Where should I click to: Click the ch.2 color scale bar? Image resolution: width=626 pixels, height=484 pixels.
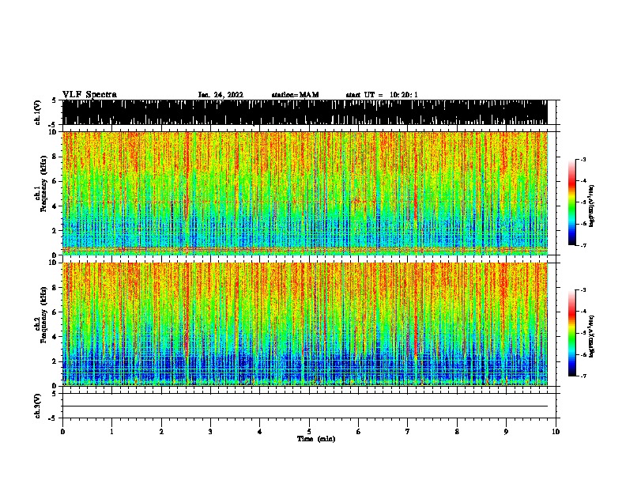(x=572, y=333)
